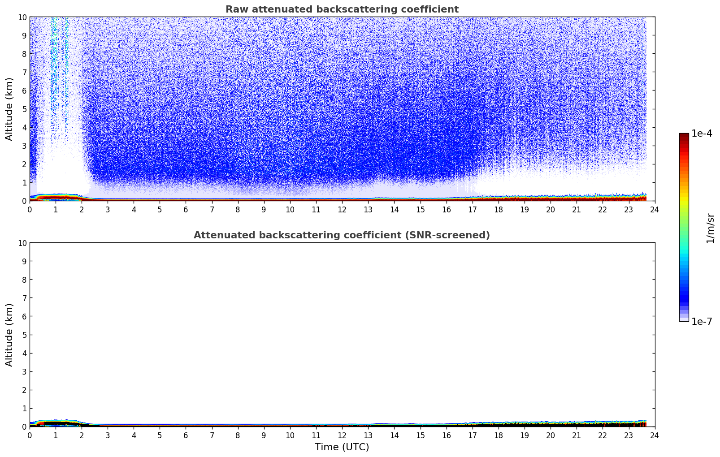Click inside the SNR-screened plot area
This screenshot has width=720, height=457.
pos(342,335)
